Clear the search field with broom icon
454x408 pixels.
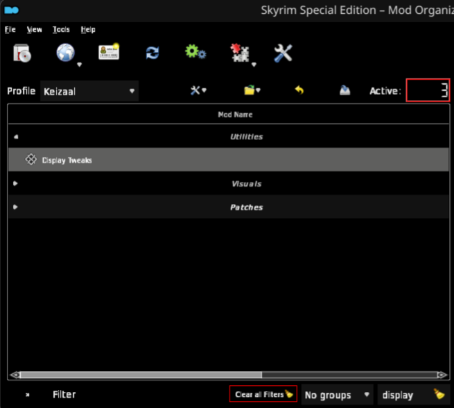[x=439, y=394]
